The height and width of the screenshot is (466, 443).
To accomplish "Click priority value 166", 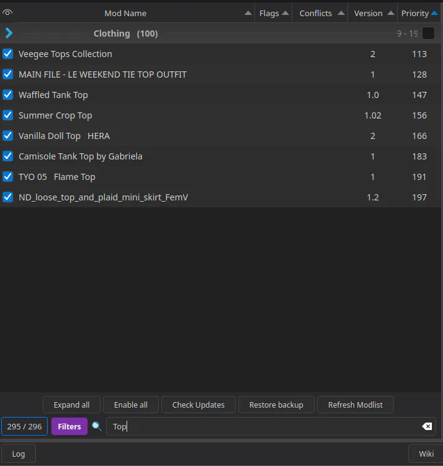I will coord(419,136).
